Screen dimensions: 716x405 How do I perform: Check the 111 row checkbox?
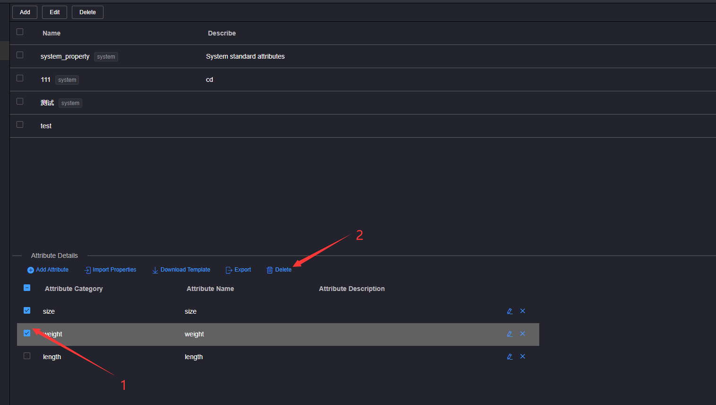(20, 78)
